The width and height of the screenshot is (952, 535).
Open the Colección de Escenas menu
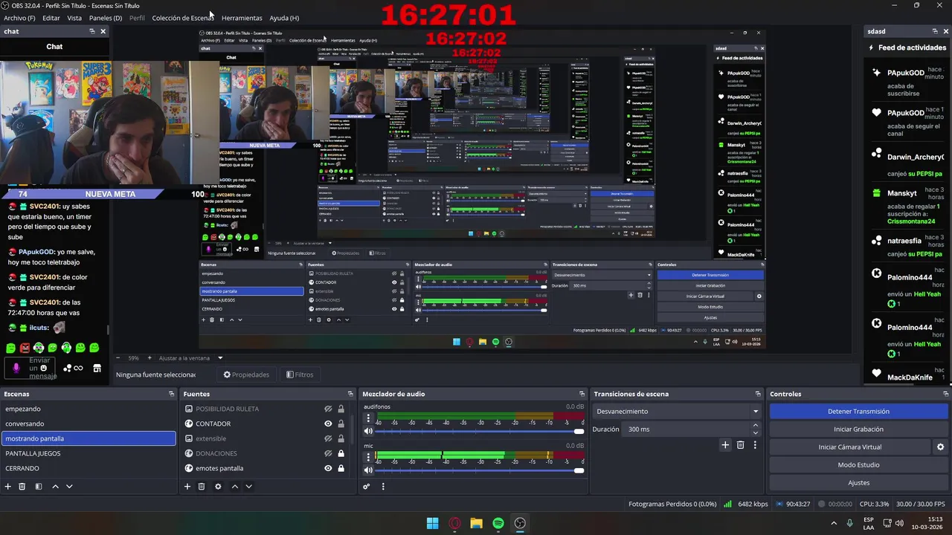[x=182, y=18]
